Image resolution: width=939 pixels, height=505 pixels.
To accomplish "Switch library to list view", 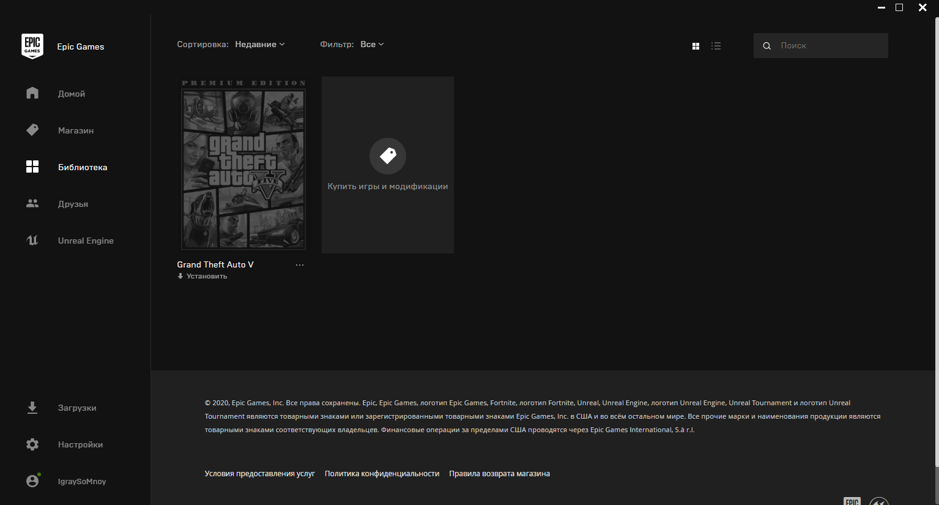I will tap(716, 46).
